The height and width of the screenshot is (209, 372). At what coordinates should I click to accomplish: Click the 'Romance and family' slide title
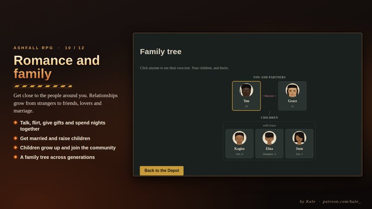(56, 67)
